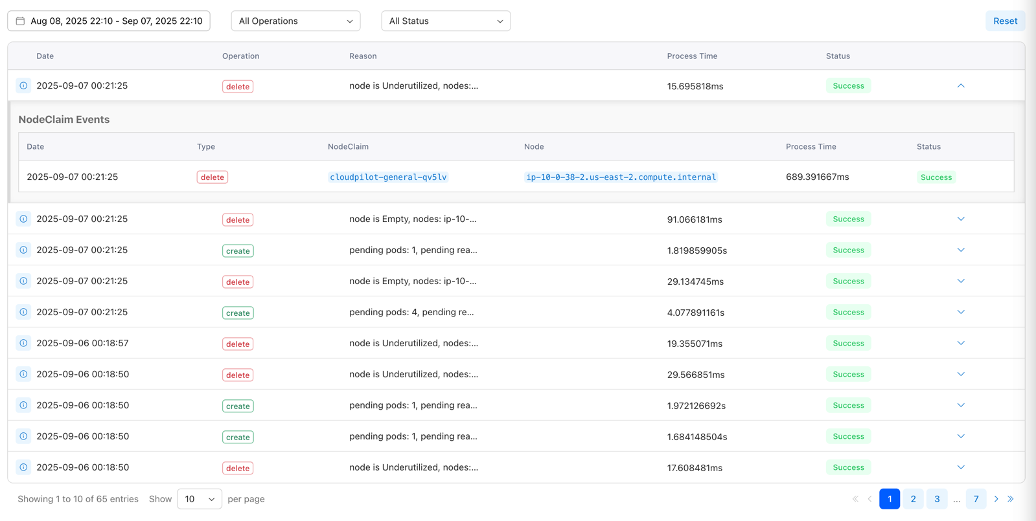Expand the 1.684148504s create row
This screenshot has height=521, width=1036.
coord(961,436)
